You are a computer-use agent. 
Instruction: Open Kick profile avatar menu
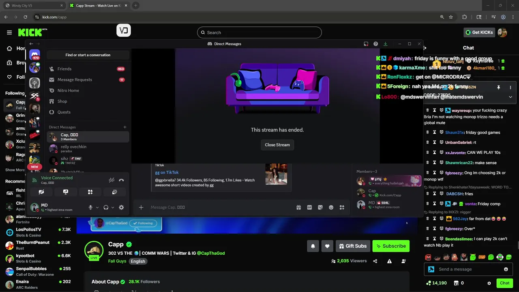tap(502, 32)
